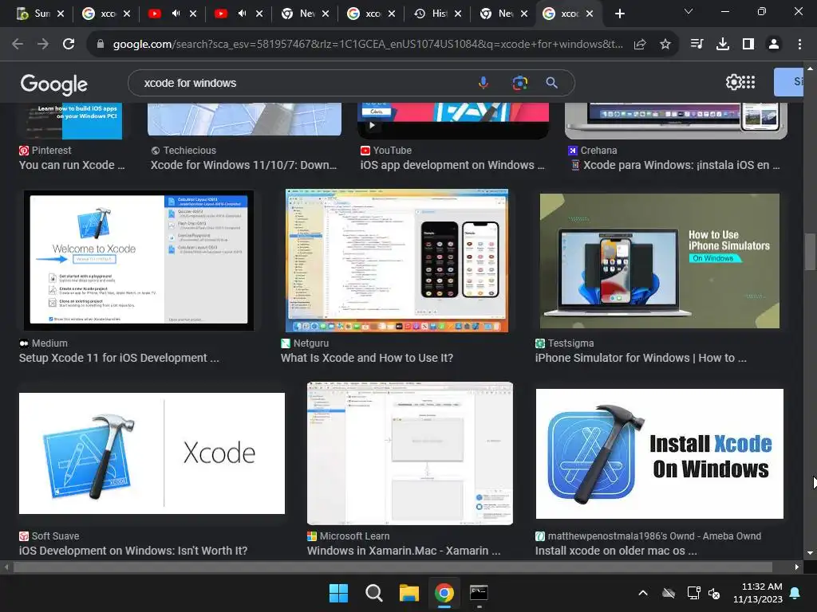Open 'Setup Xcode 11 for iOS Development' link

(119, 358)
